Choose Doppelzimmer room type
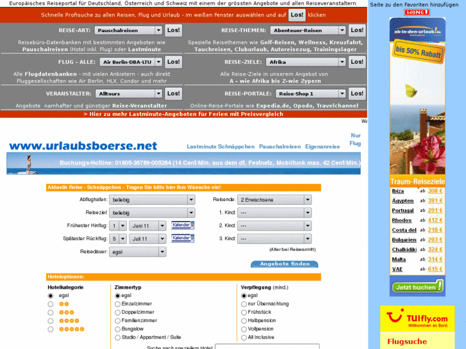Viewport: 466px width, 349px height. coord(118,312)
